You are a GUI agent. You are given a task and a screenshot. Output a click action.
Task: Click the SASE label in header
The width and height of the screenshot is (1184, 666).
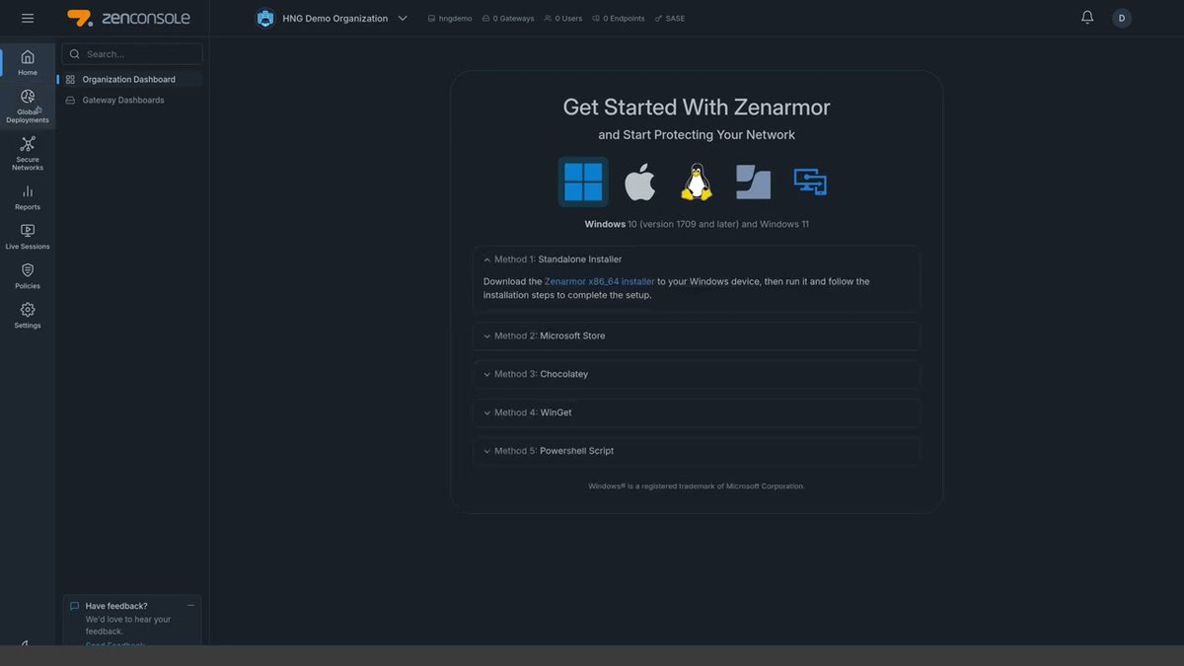pos(670,18)
